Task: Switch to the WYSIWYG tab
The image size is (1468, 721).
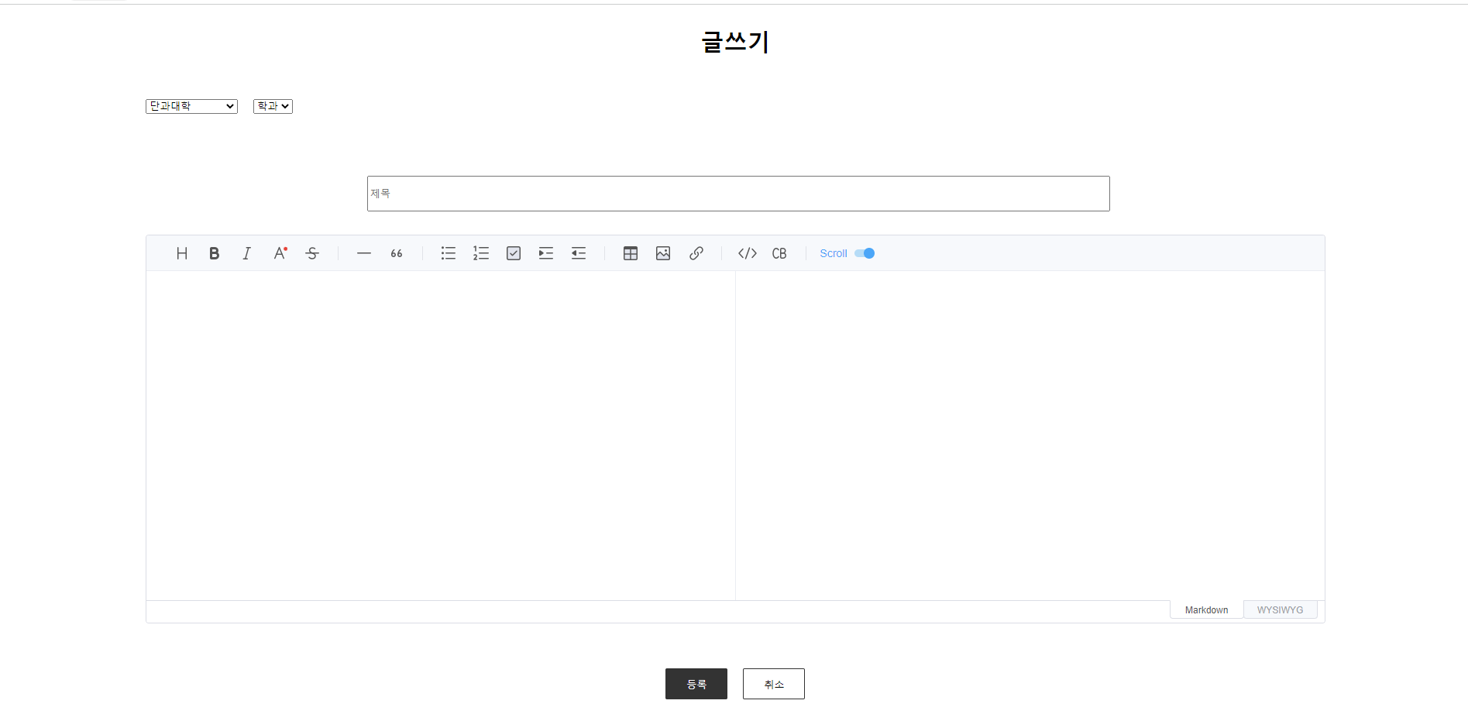Action: tap(1280, 610)
